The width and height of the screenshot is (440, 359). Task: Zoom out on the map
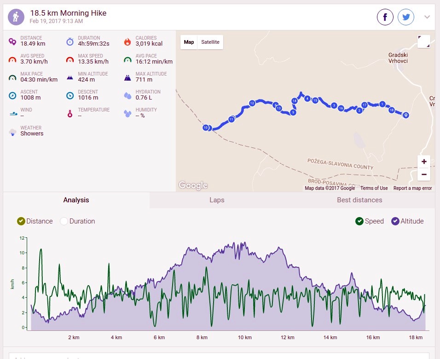pos(424,174)
